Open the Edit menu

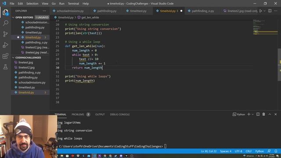tap(20, 4)
